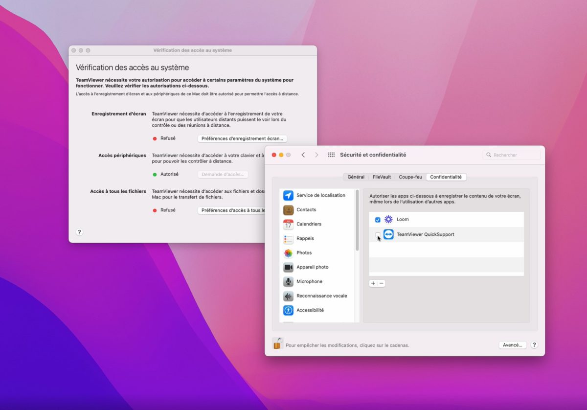This screenshot has height=410, width=587.
Task: Choose the Rappels icon in sidebar
Action: point(288,239)
